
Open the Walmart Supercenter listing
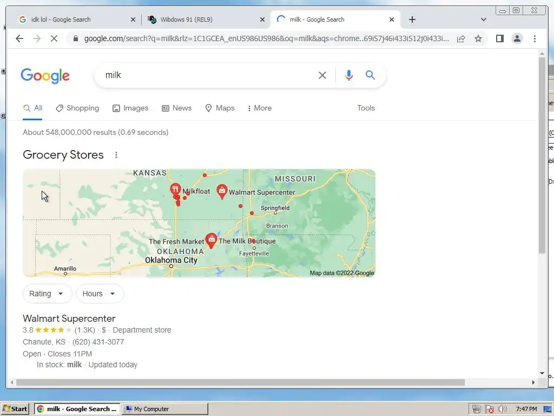(x=69, y=318)
